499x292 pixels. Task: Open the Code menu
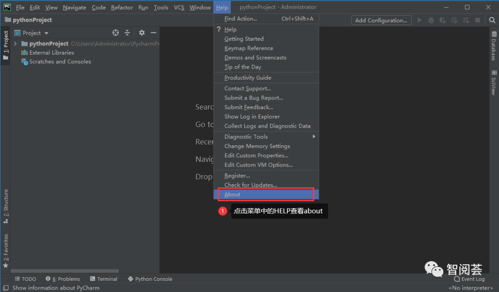pos(99,7)
